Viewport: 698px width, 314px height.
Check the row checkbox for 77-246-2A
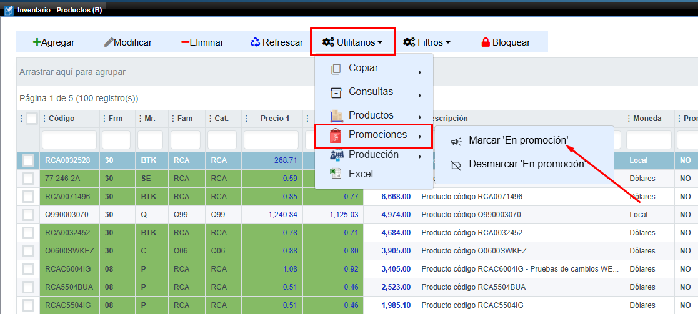point(28,179)
